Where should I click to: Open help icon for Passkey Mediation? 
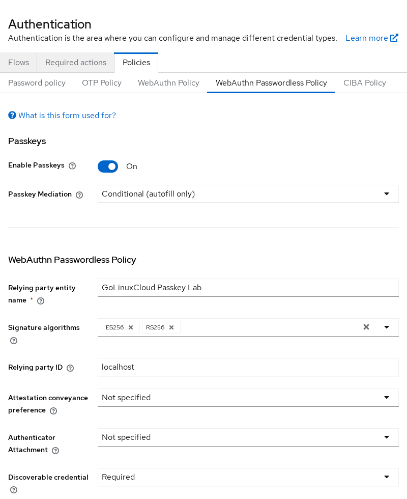point(79,195)
